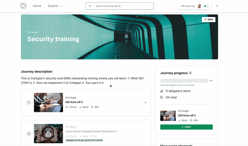Click the heart icon on Save button
This screenshot has width=248, height=146.
pyautogui.click(x=205, y=19)
